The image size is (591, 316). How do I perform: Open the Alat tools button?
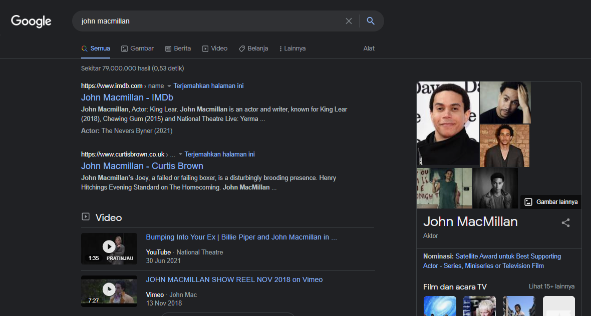[x=369, y=48]
